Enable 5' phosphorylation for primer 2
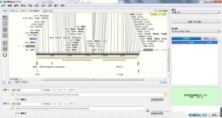Screen dimensions: 222x118 [x=17, y=113]
